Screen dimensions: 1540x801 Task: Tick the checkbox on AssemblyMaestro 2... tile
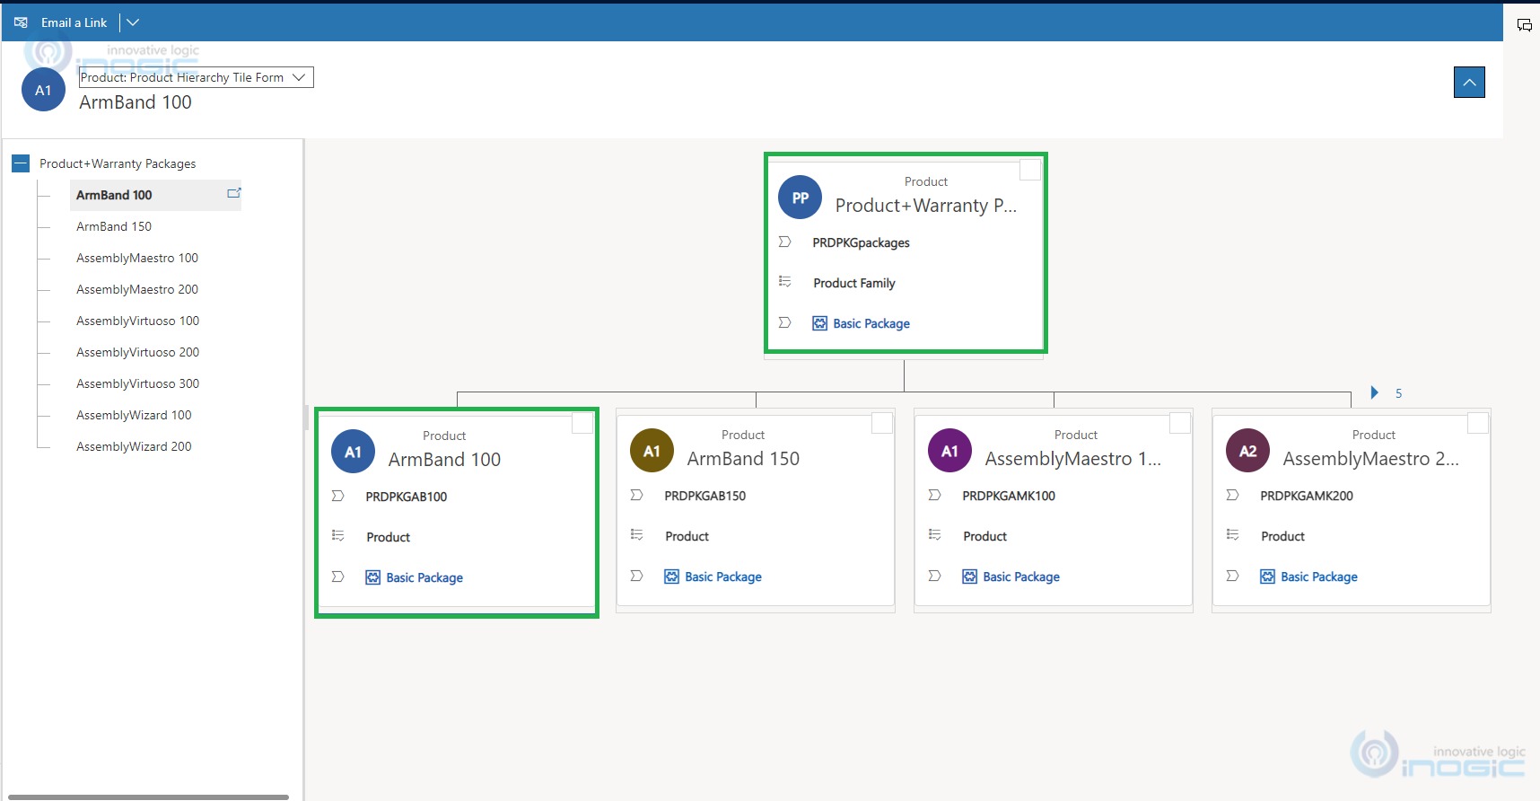point(1478,423)
